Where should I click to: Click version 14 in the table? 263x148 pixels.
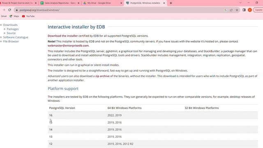[x=51, y=129]
